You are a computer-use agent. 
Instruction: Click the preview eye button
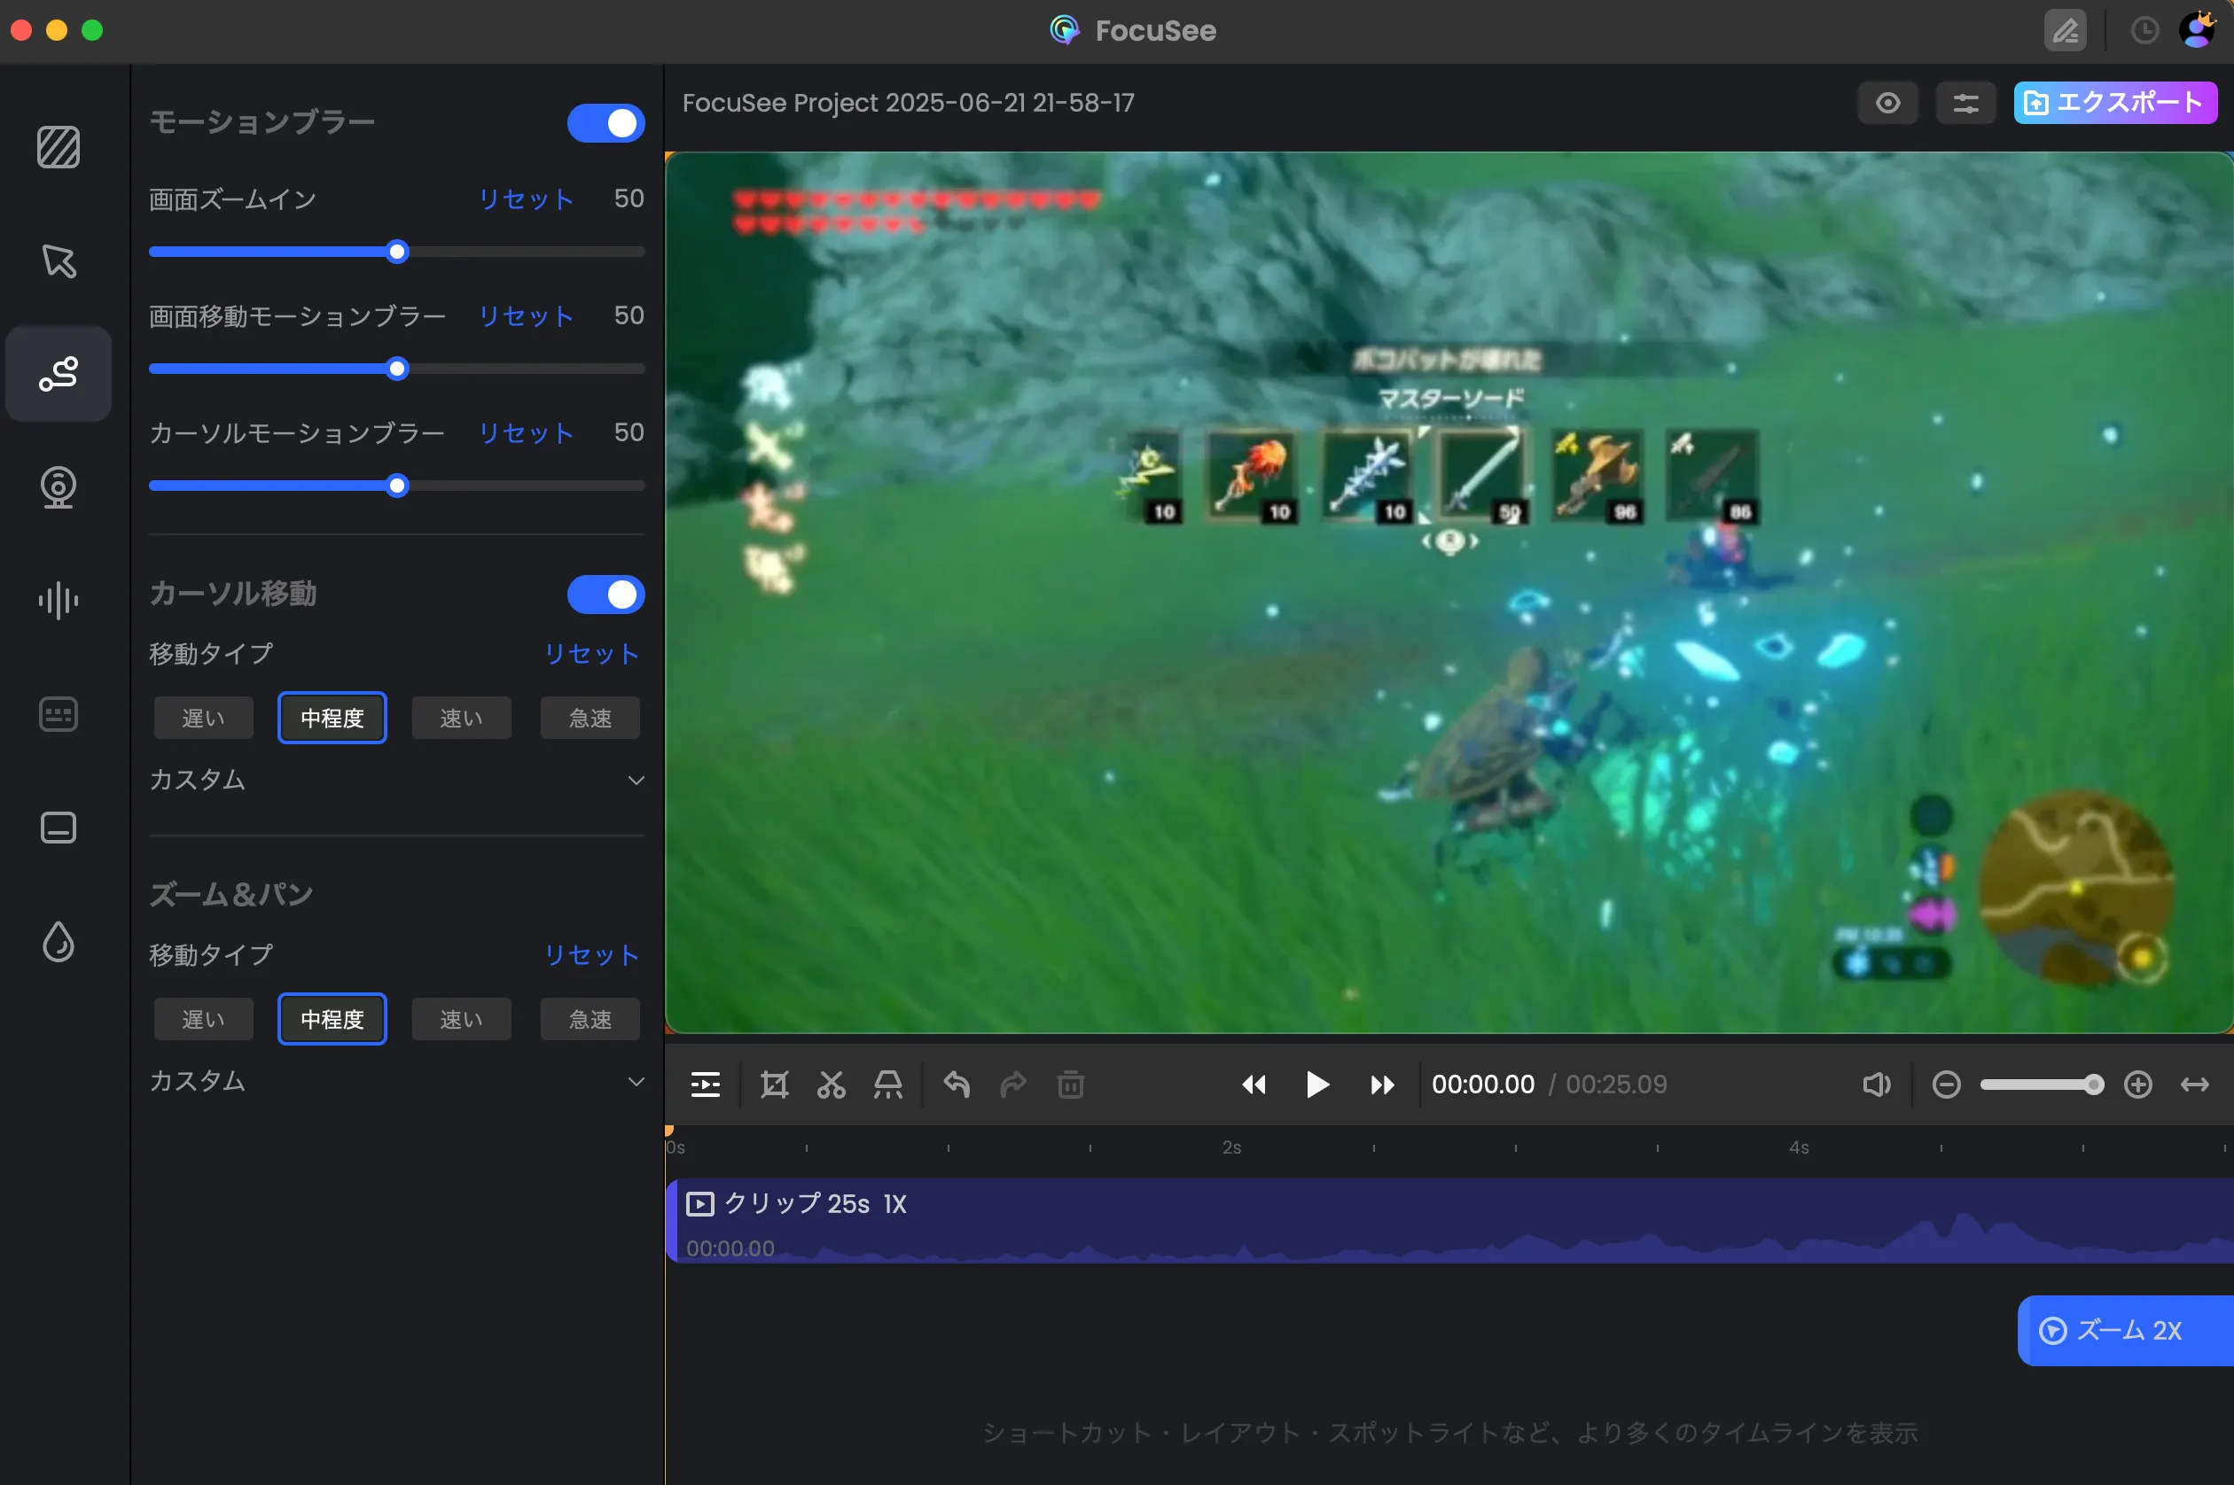pos(1888,102)
